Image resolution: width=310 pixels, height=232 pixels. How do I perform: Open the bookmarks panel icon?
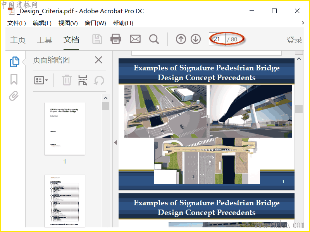pyautogui.click(x=14, y=79)
